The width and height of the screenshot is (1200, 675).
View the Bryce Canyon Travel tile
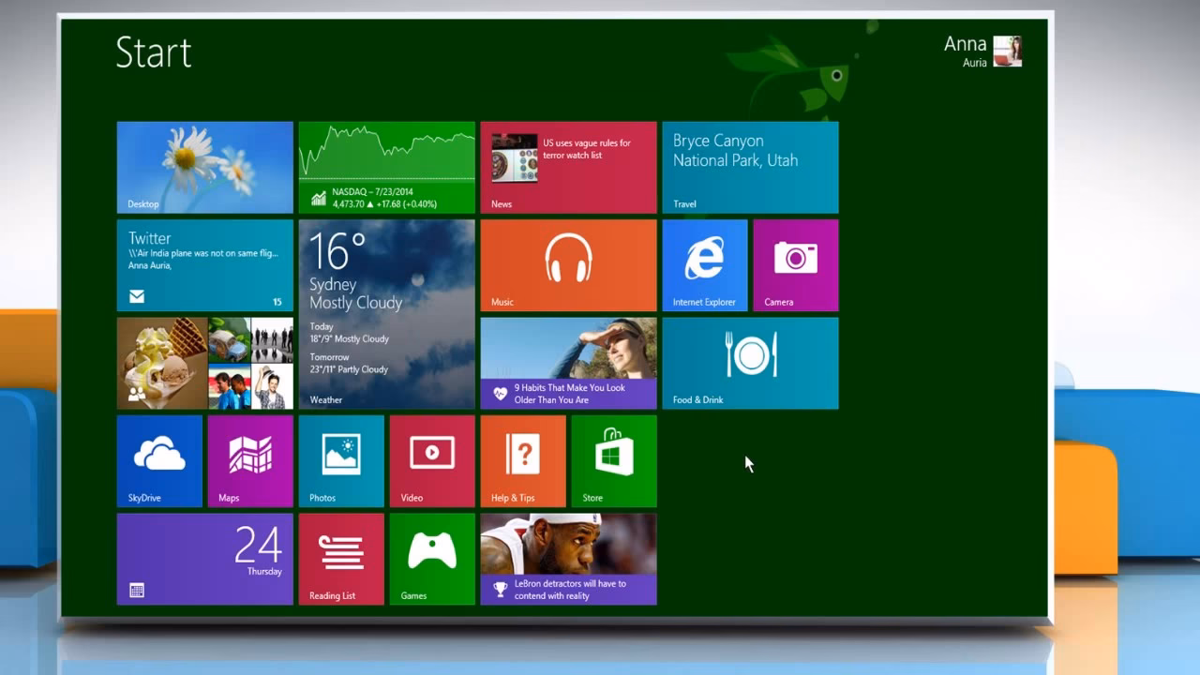[750, 167]
